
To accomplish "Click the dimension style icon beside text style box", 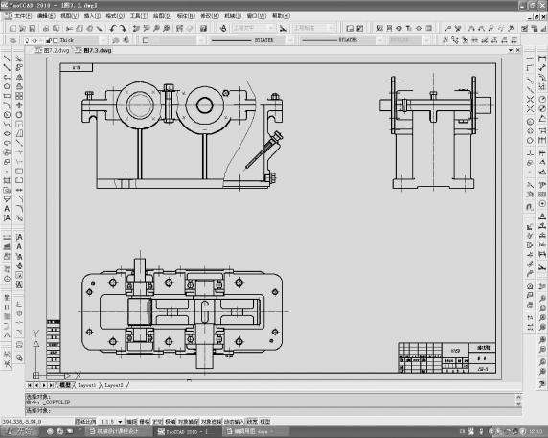I will point(283,29).
